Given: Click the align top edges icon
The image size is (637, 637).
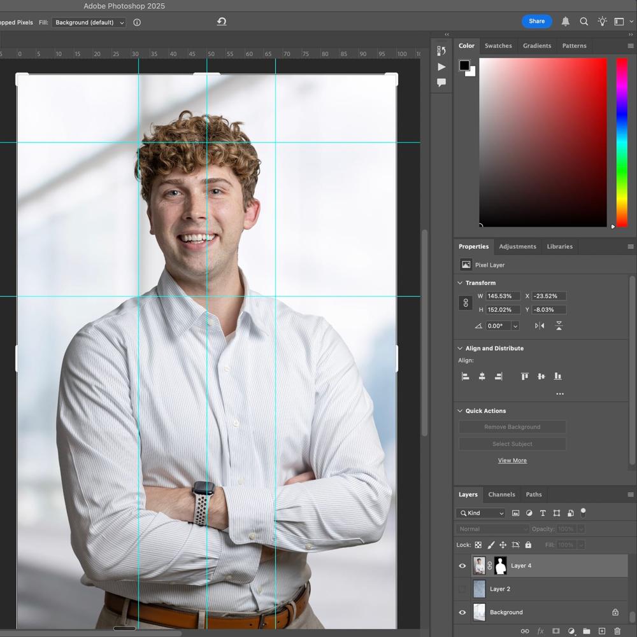Looking at the screenshot, I should click(x=525, y=376).
